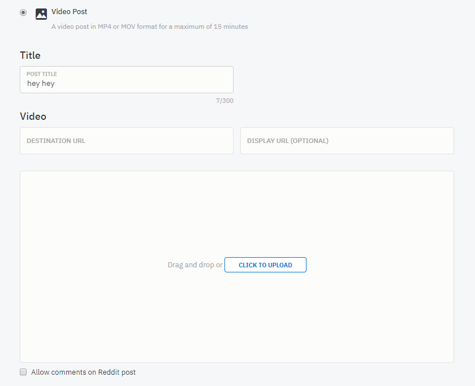The height and width of the screenshot is (386, 475).
Task: Click the "Video Post" option label
Action: click(x=69, y=11)
